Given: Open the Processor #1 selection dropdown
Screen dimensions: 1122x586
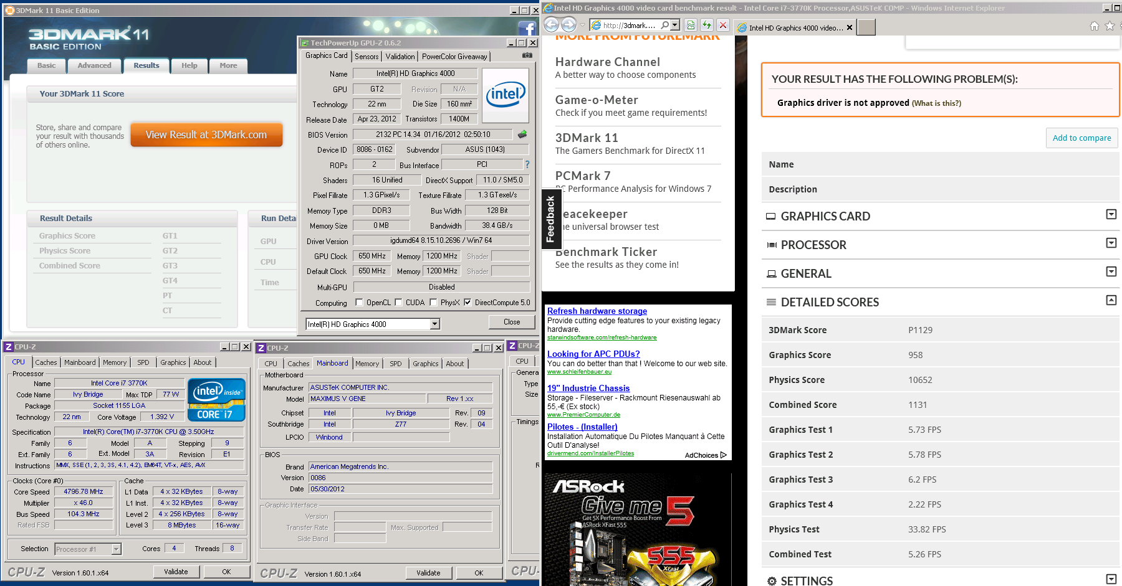Looking at the screenshot, I should (x=116, y=549).
